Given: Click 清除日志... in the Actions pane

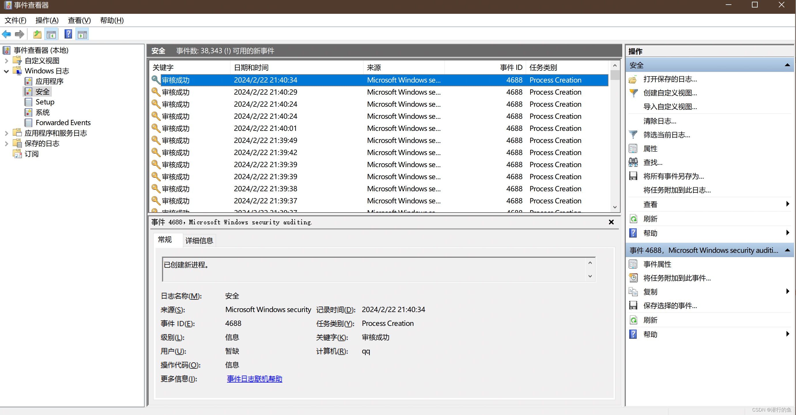Looking at the screenshot, I should [659, 121].
